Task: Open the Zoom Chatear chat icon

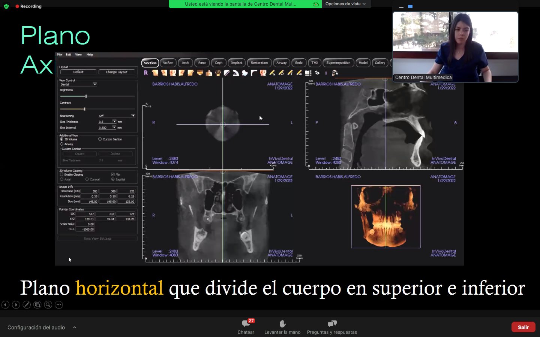Action: tap(246, 323)
